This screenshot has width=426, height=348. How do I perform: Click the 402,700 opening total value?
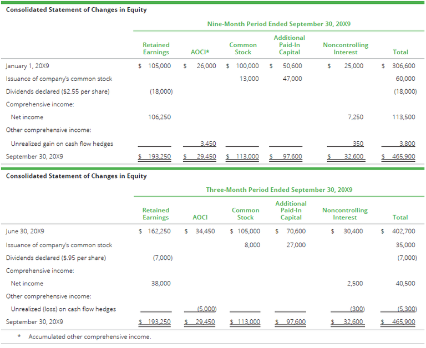[x=402, y=231]
